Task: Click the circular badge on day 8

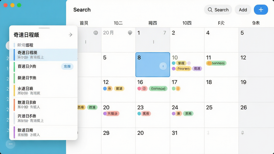Action: (163, 66)
